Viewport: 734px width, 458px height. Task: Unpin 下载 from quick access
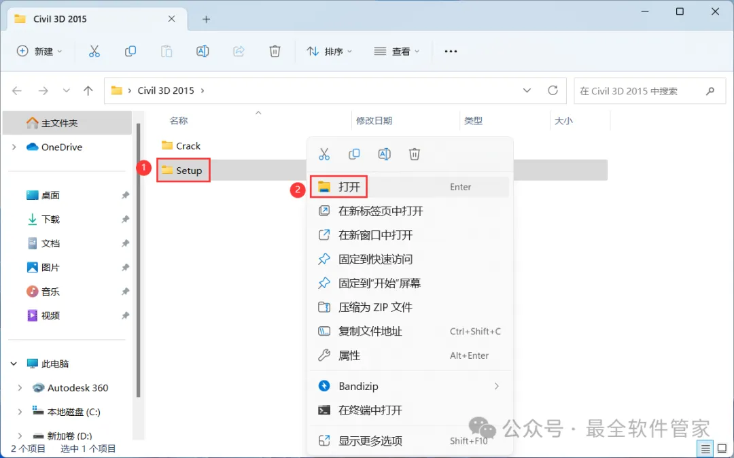[125, 219]
